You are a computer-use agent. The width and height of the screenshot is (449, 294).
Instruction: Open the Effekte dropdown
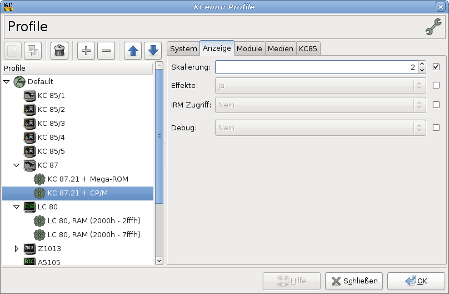click(321, 86)
